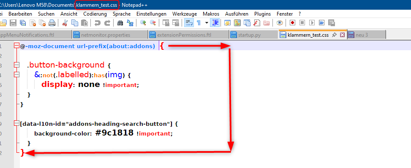
Task: Toggle show all characters pilcrow icon
Action: click(199, 23)
